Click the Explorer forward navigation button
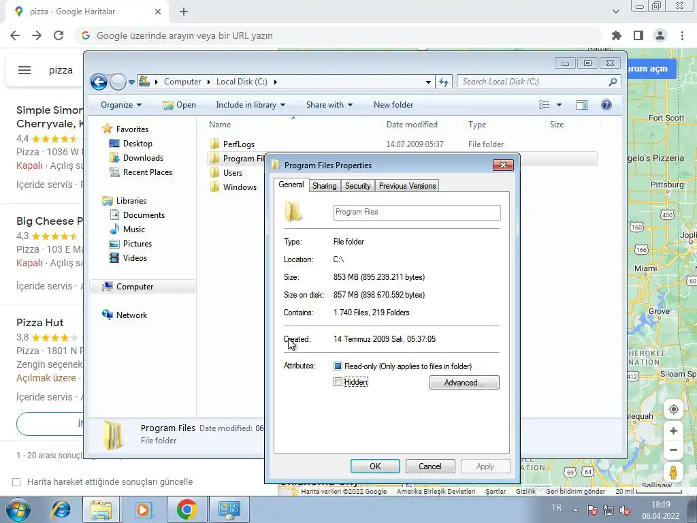Image resolution: width=697 pixels, height=523 pixels. (118, 82)
